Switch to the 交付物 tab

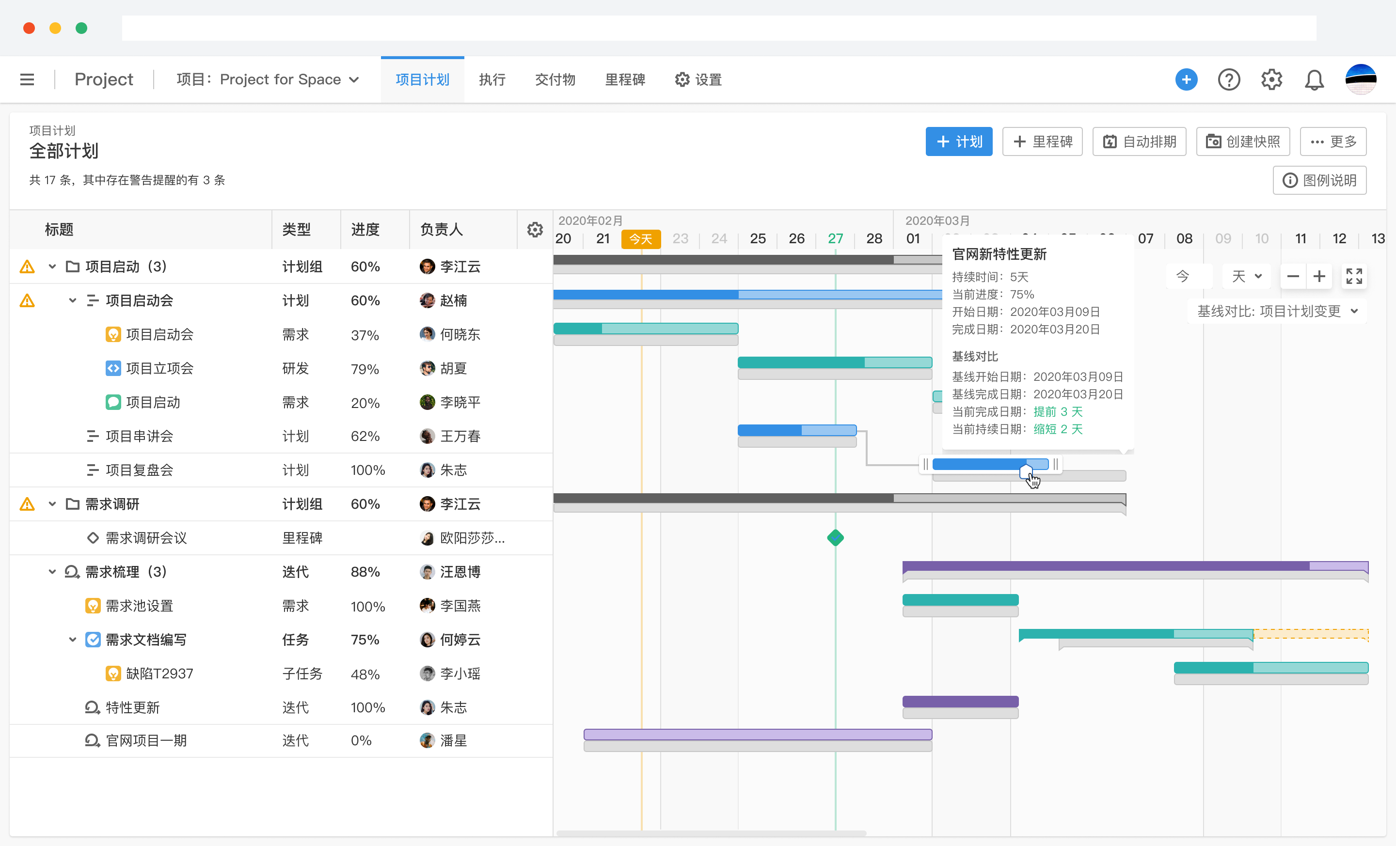(x=555, y=79)
